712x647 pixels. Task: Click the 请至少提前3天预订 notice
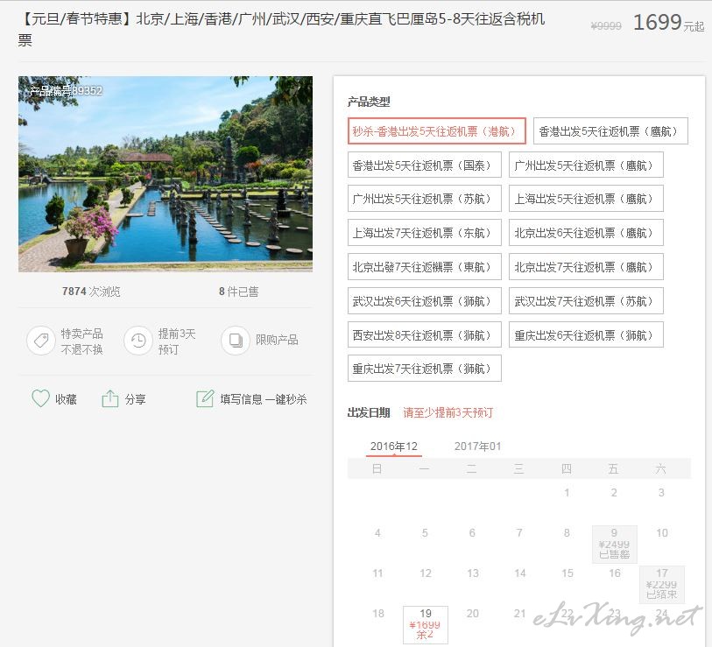point(448,412)
